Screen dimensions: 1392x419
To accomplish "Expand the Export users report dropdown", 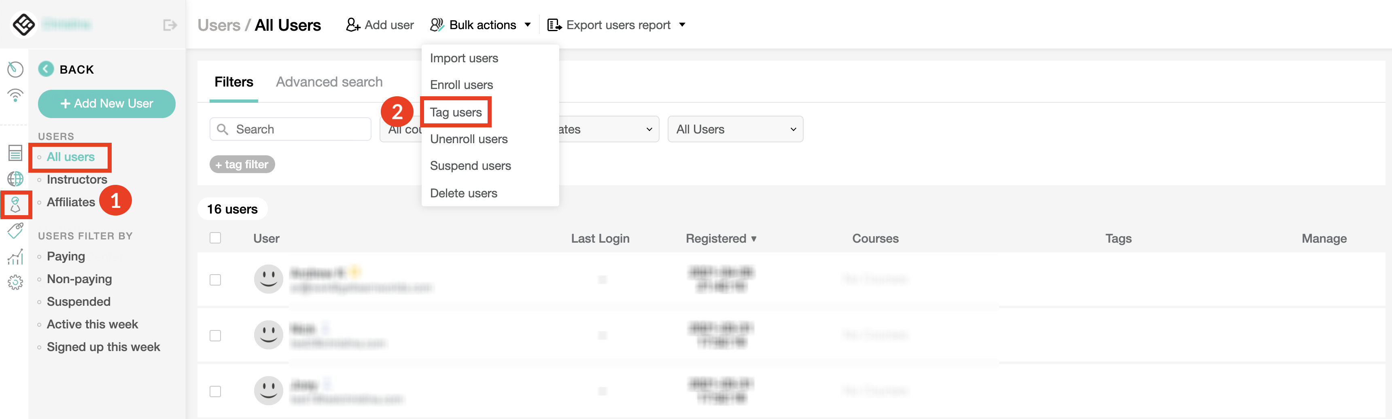I will [617, 24].
